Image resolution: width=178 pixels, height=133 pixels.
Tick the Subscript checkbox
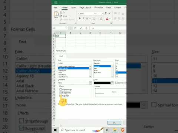[x=60, y=96]
